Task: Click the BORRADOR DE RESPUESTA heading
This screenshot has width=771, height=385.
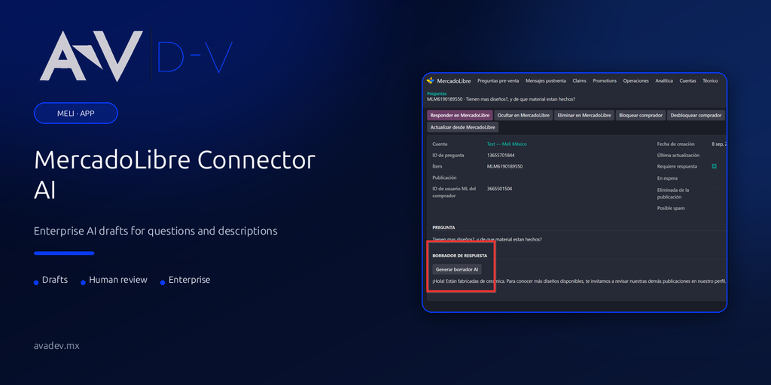Action: coord(460,256)
